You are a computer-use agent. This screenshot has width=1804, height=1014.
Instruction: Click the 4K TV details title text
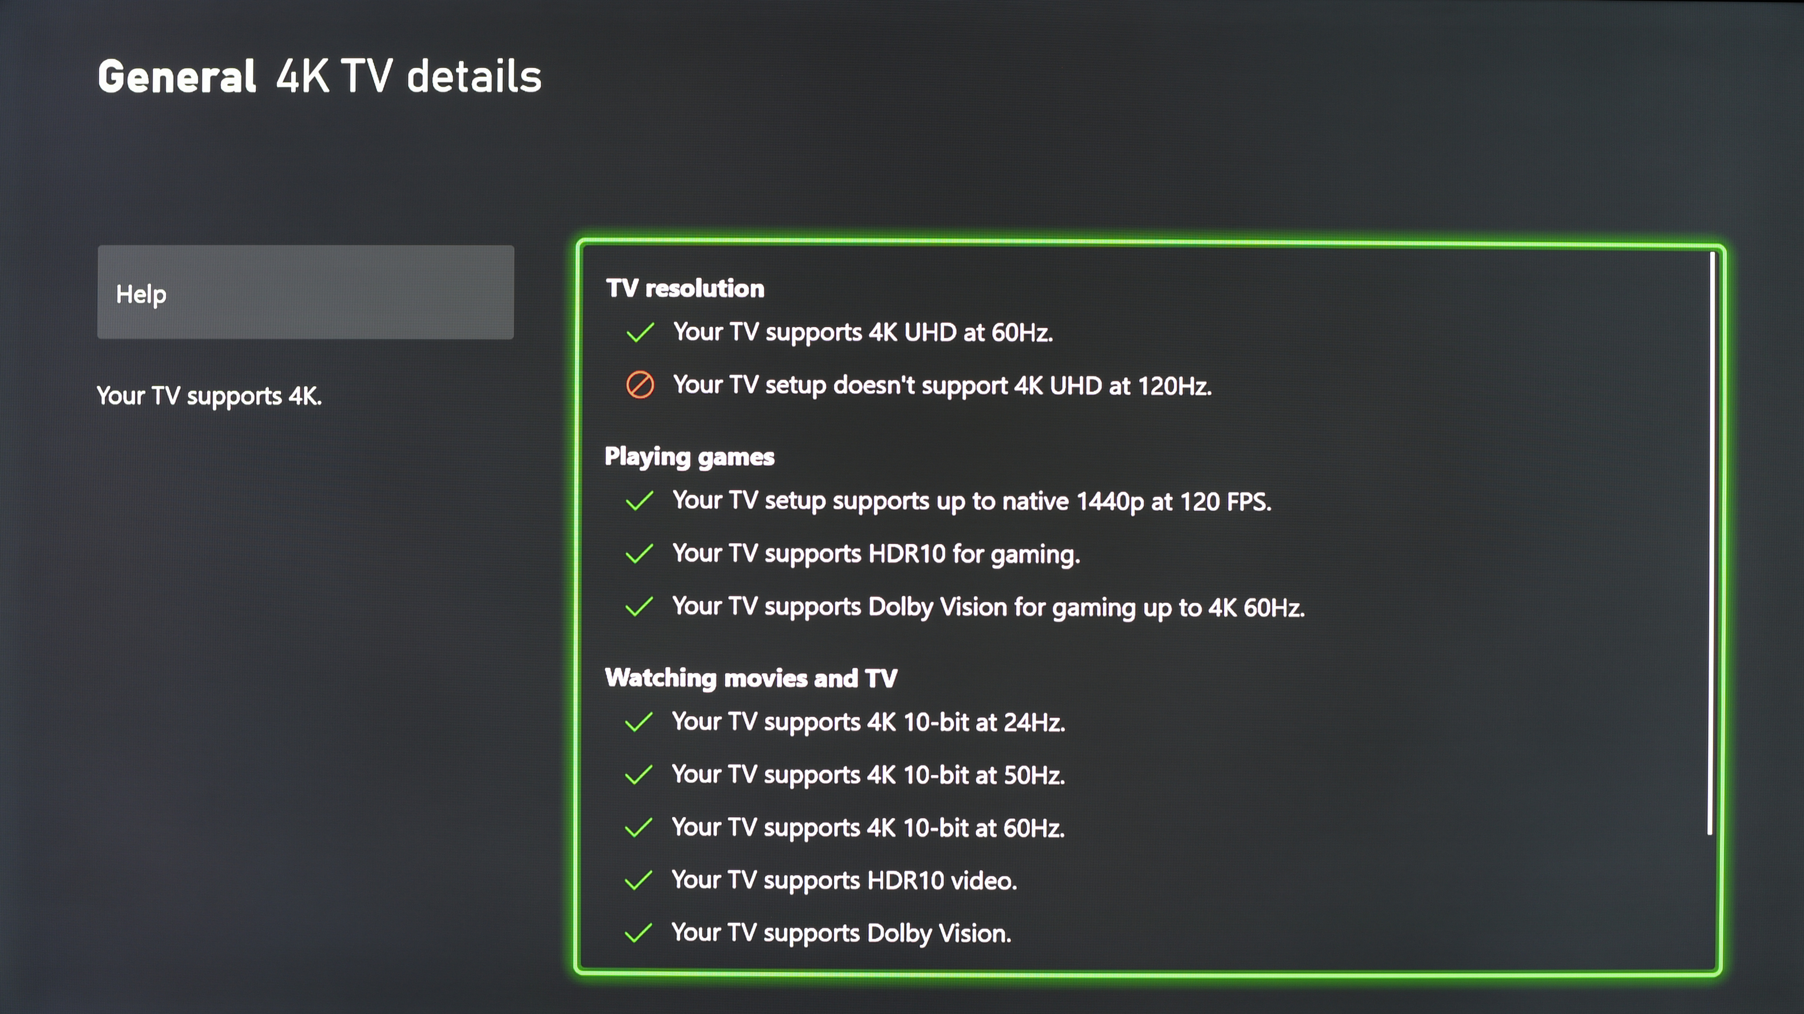coord(408,76)
